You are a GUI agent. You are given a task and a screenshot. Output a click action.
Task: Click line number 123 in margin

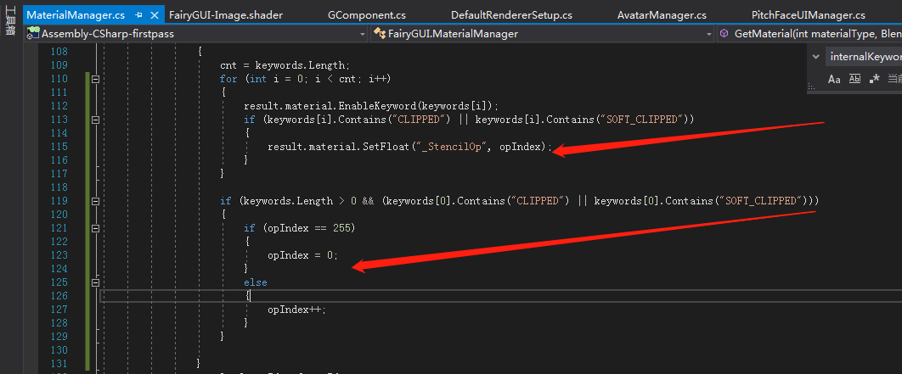pyautogui.click(x=59, y=255)
